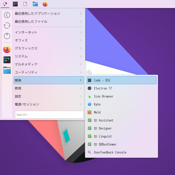Launch file manager from the top panel
175x175 pixels.
coord(35,4)
